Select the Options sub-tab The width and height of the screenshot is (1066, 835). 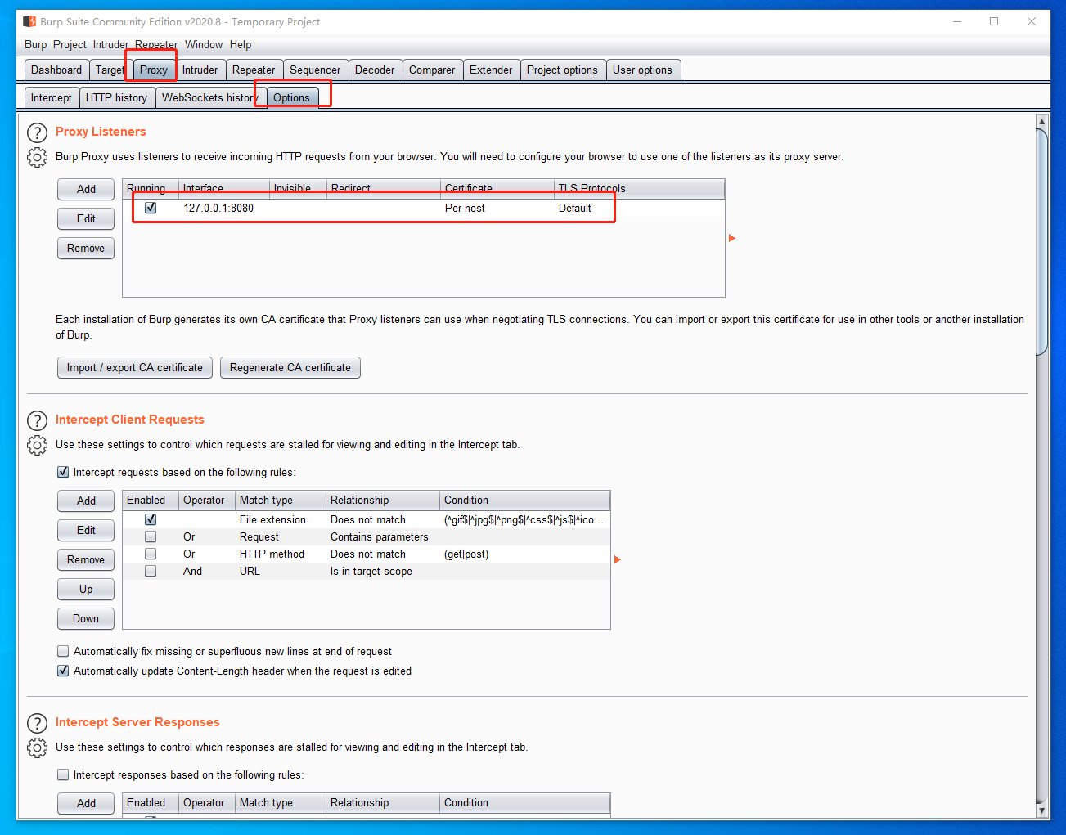[x=292, y=97]
